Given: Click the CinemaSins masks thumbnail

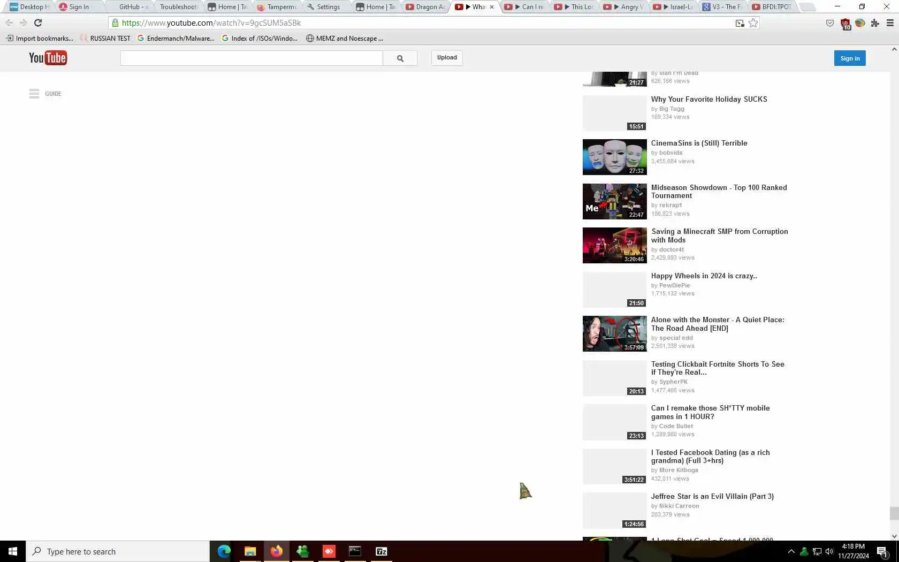Looking at the screenshot, I should click(x=615, y=157).
